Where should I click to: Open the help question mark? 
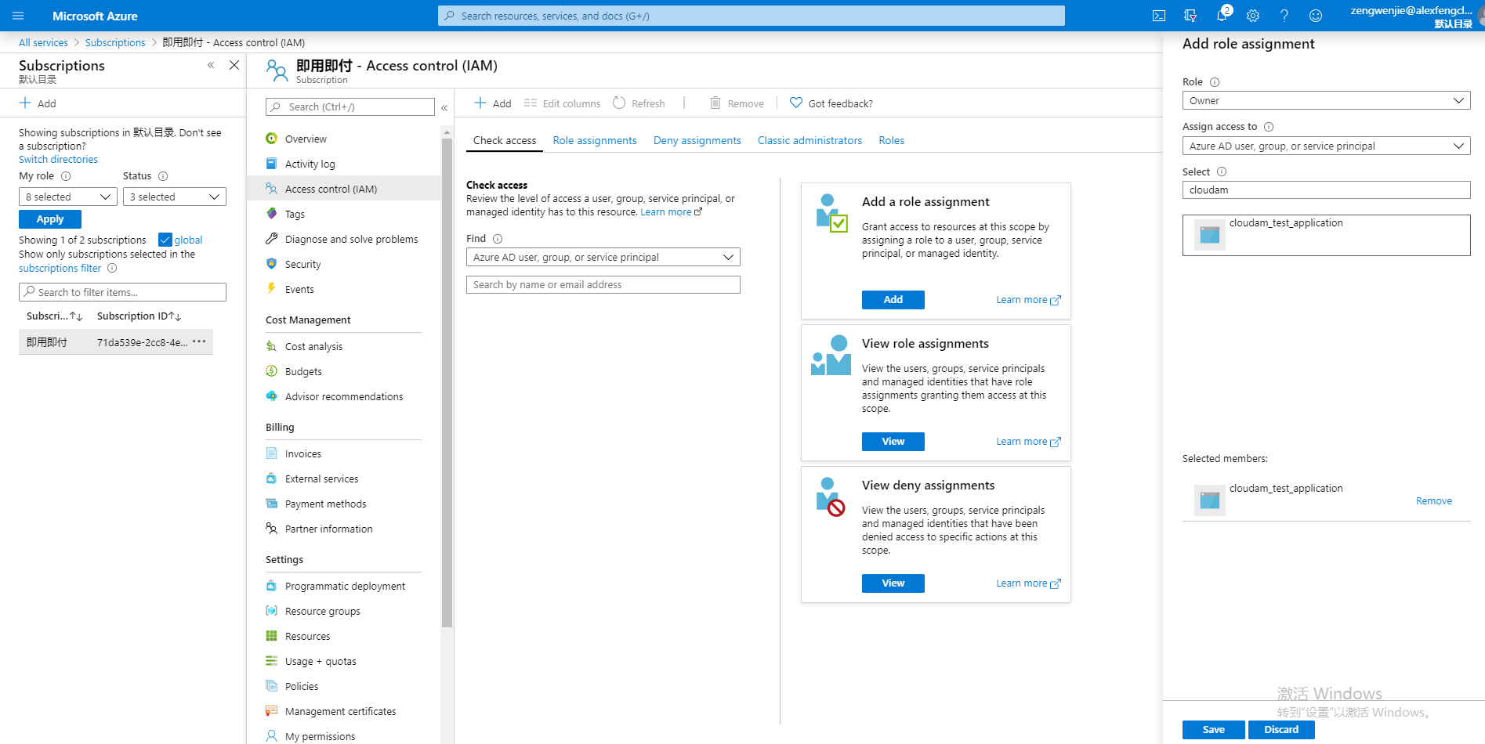coord(1284,16)
